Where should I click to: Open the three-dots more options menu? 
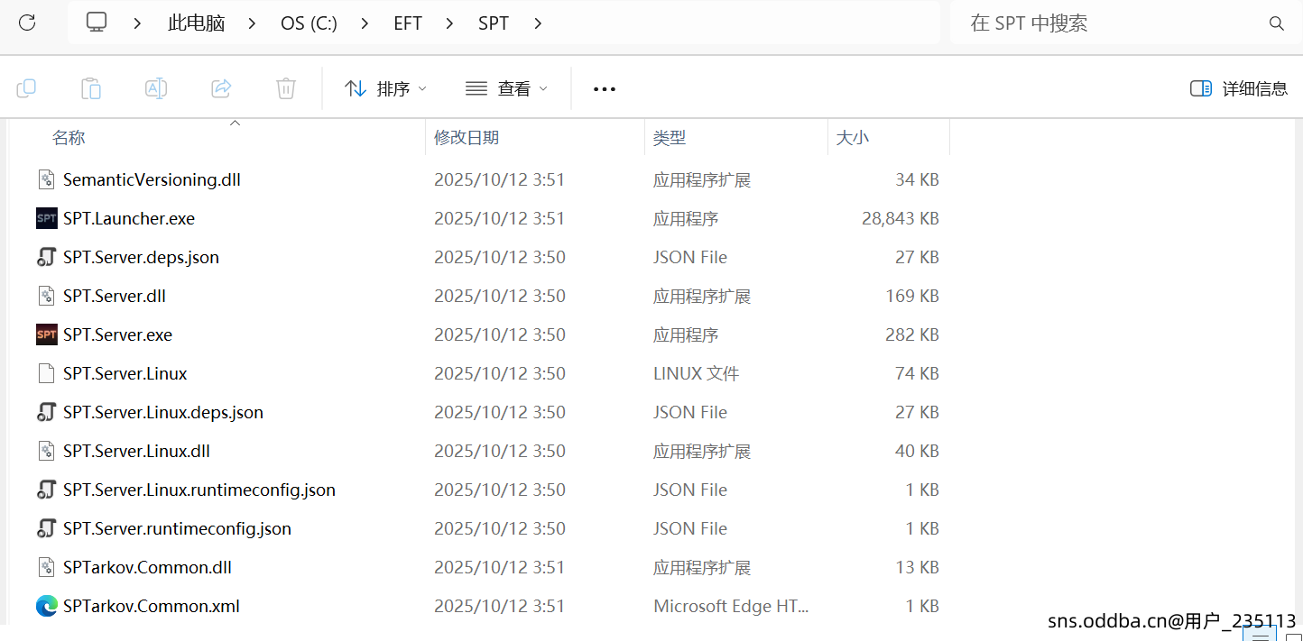pyautogui.click(x=604, y=88)
